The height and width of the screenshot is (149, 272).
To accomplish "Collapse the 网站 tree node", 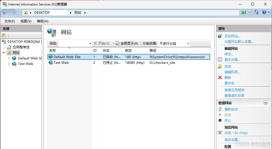I will click(x=4, y=53).
